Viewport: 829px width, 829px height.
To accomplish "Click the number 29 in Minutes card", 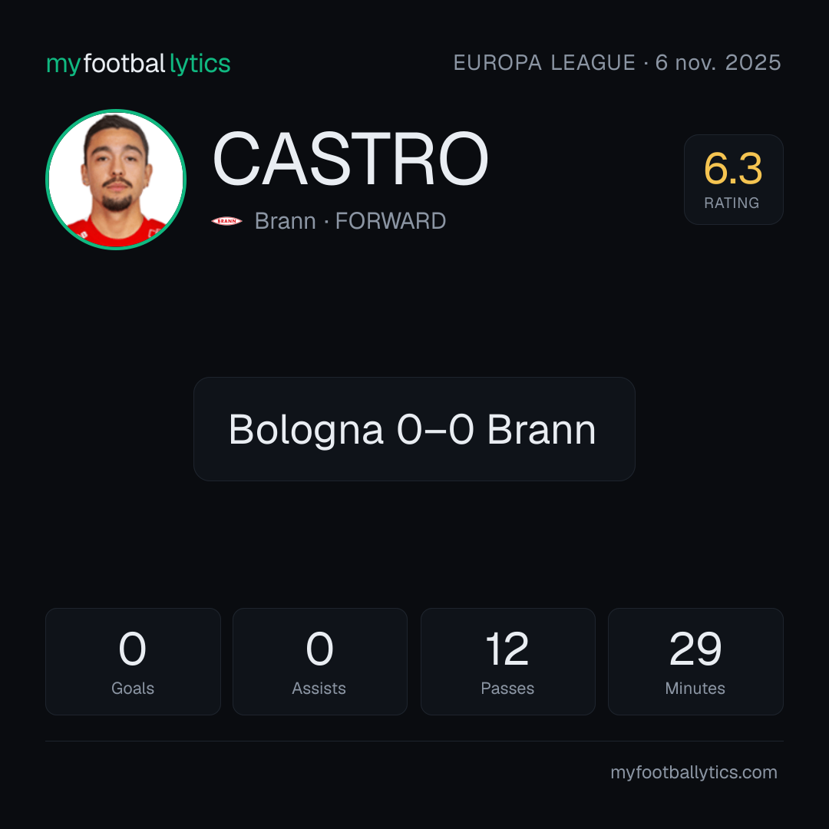I will [695, 649].
